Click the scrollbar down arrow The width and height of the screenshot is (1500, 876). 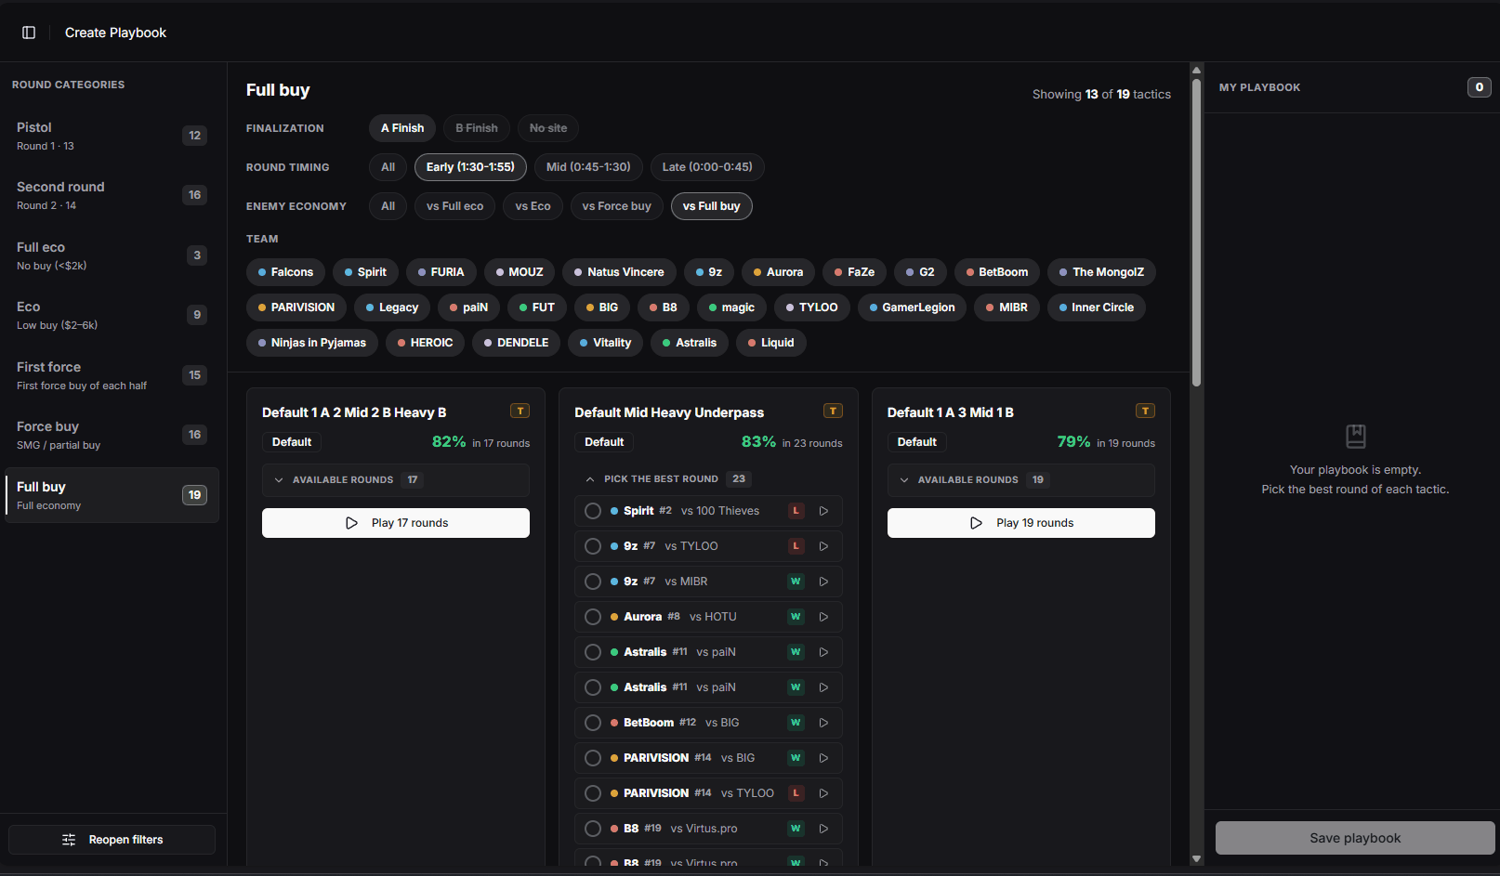[1197, 859]
